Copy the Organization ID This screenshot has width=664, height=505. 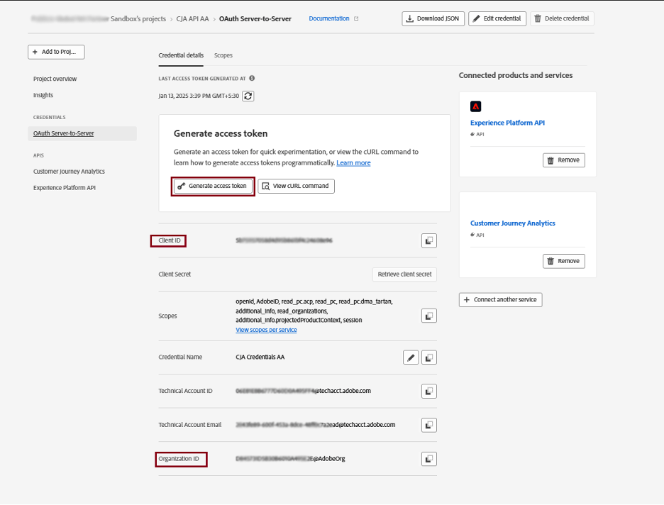[428, 458]
